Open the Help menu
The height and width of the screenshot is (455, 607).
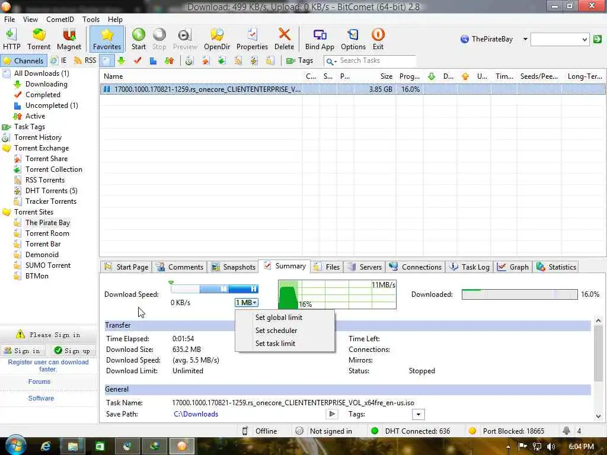pos(115,20)
